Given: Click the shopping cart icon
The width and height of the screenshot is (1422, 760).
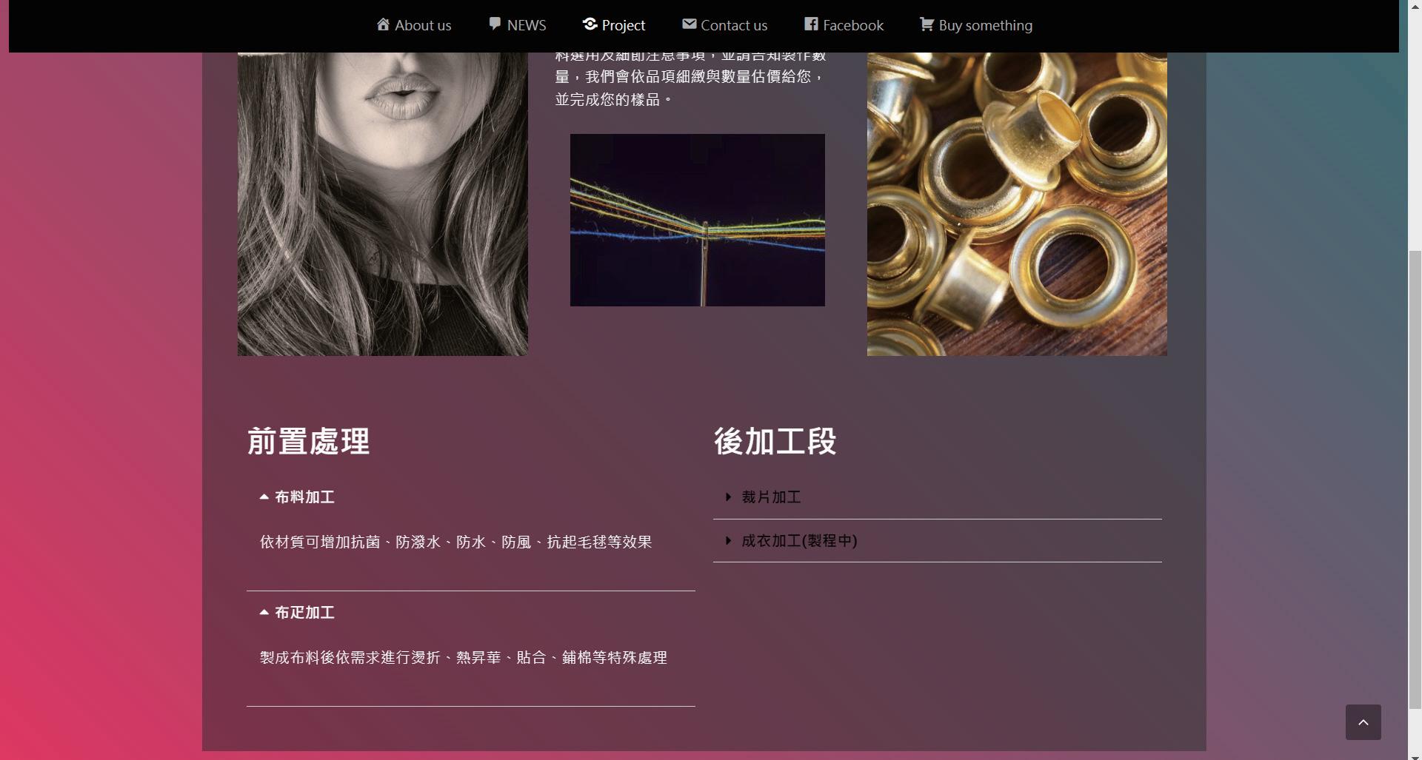Looking at the screenshot, I should pyautogui.click(x=927, y=24).
